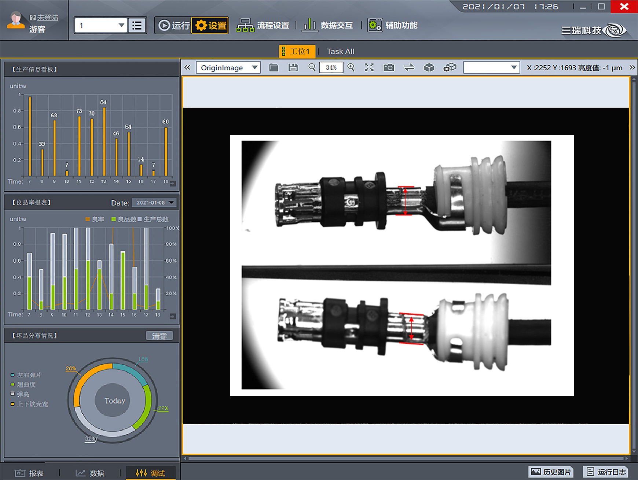
Task: Click the 清零 reset button
Action: 159,336
